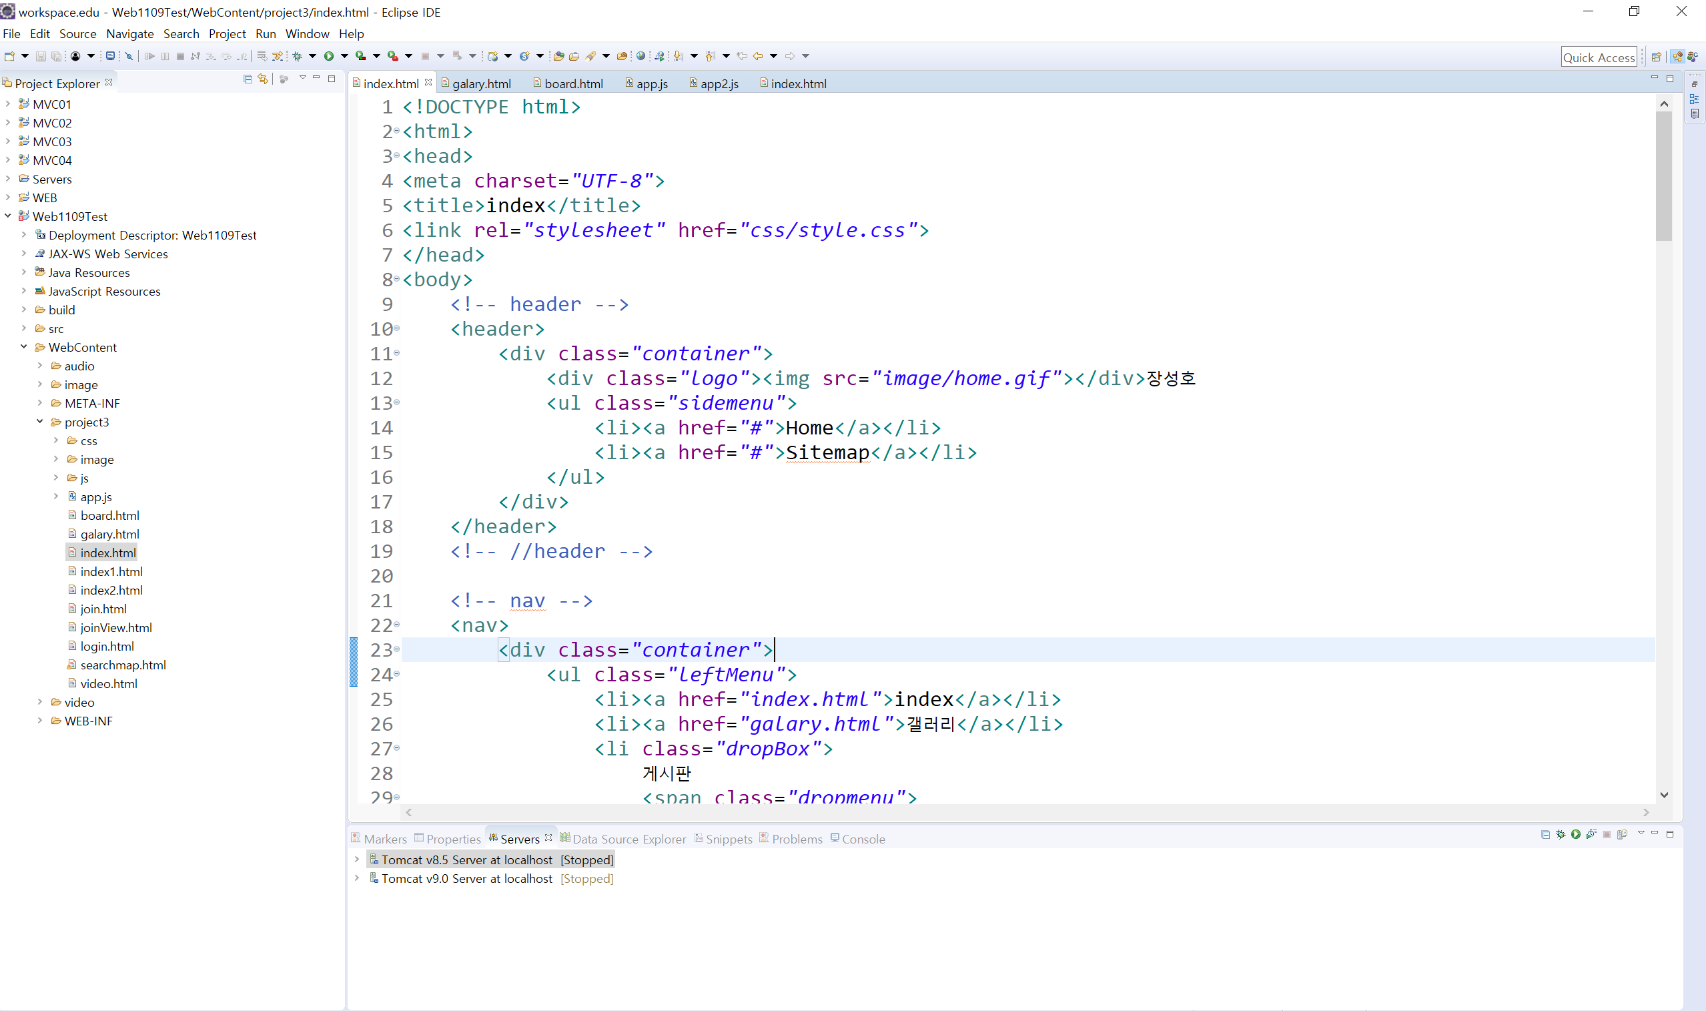The image size is (1706, 1011).
Task: Click the green Run button in main toolbar
Action: [329, 57]
